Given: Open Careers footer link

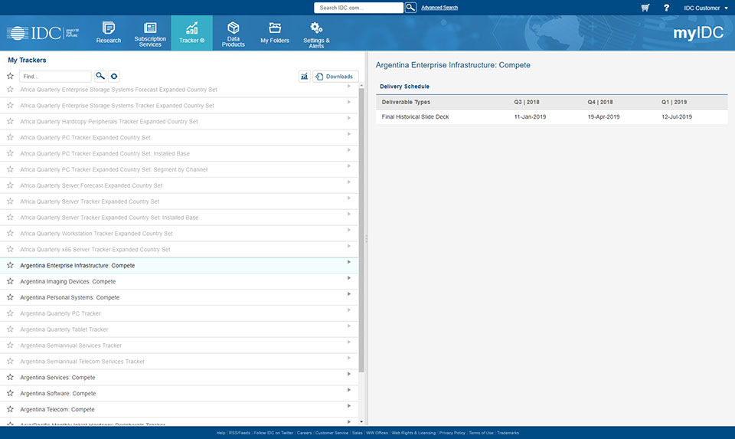Looking at the screenshot, I should click(304, 433).
